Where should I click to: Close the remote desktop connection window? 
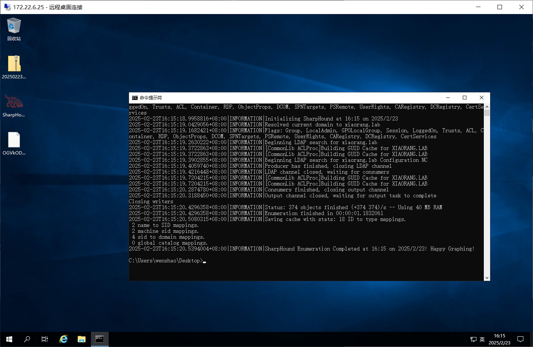point(522,7)
